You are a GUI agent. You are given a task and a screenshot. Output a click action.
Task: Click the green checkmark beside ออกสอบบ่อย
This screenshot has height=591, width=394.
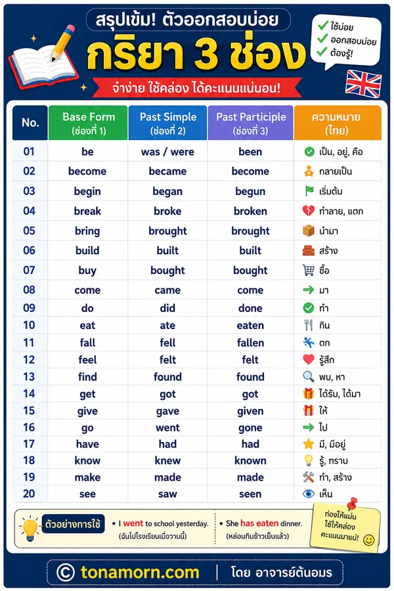point(322,39)
